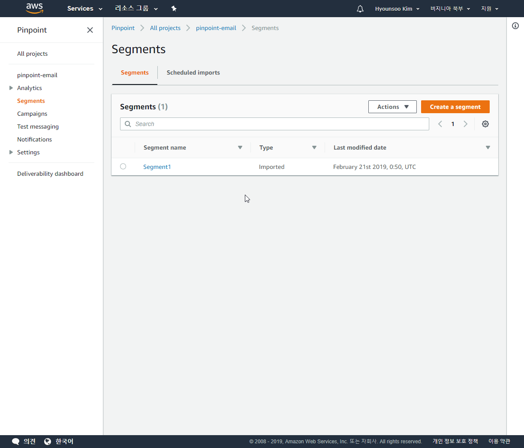
Task: Click the February 21st 2019 date cell
Action: point(374,167)
